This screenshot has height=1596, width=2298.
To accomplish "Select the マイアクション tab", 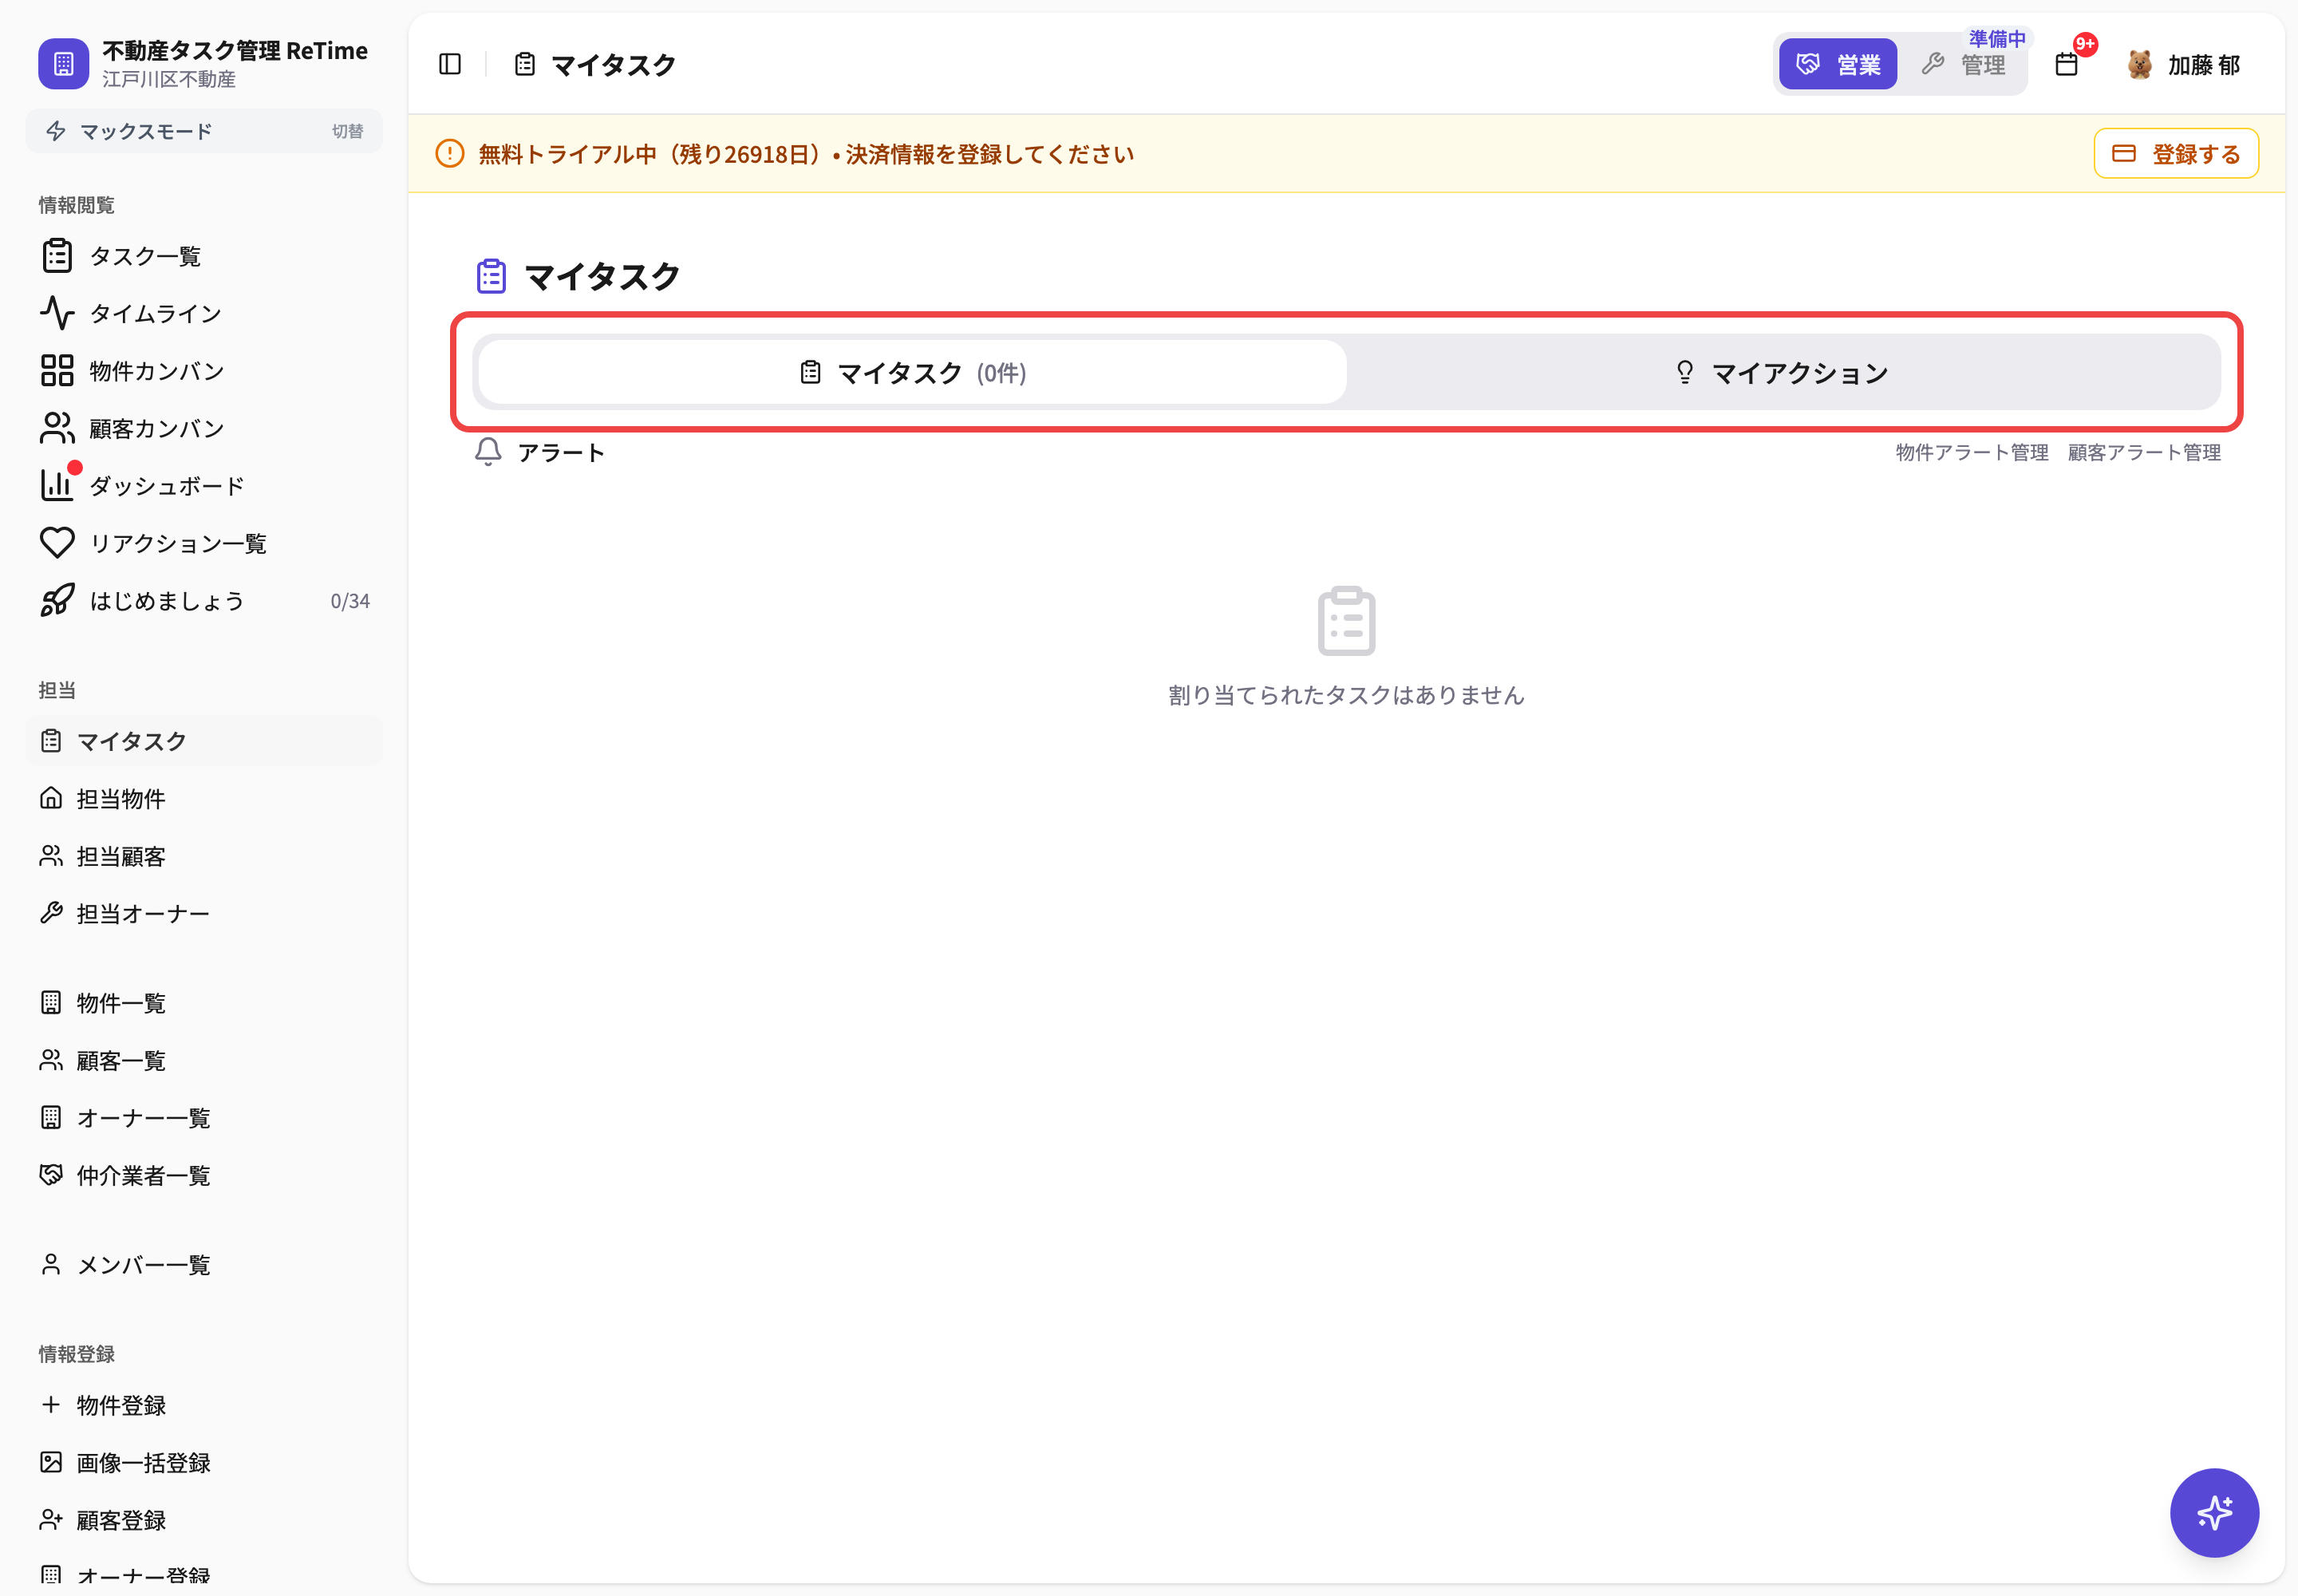I will tap(1782, 373).
